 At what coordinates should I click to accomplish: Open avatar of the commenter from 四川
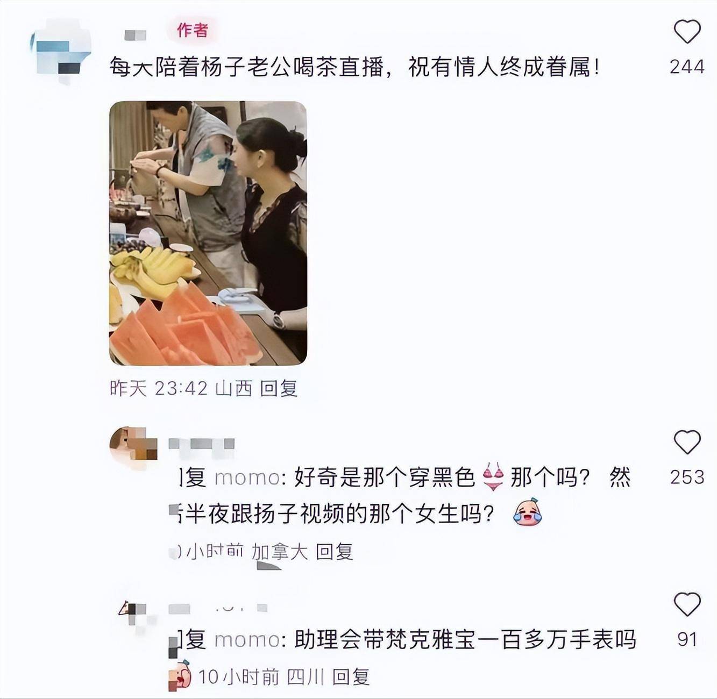(134, 617)
